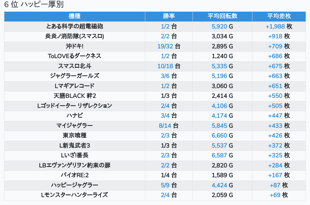Click the 東京喰種 machine name

tap(75, 135)
